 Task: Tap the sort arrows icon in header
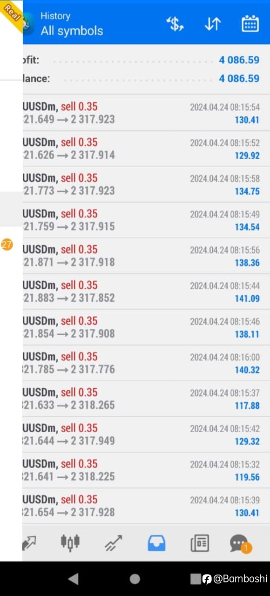pyautogui.click(x=213, y=24)
